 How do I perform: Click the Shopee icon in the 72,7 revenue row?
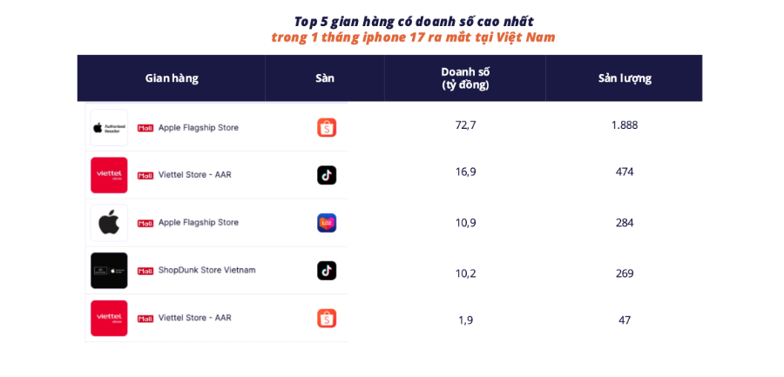coord(327,127)
